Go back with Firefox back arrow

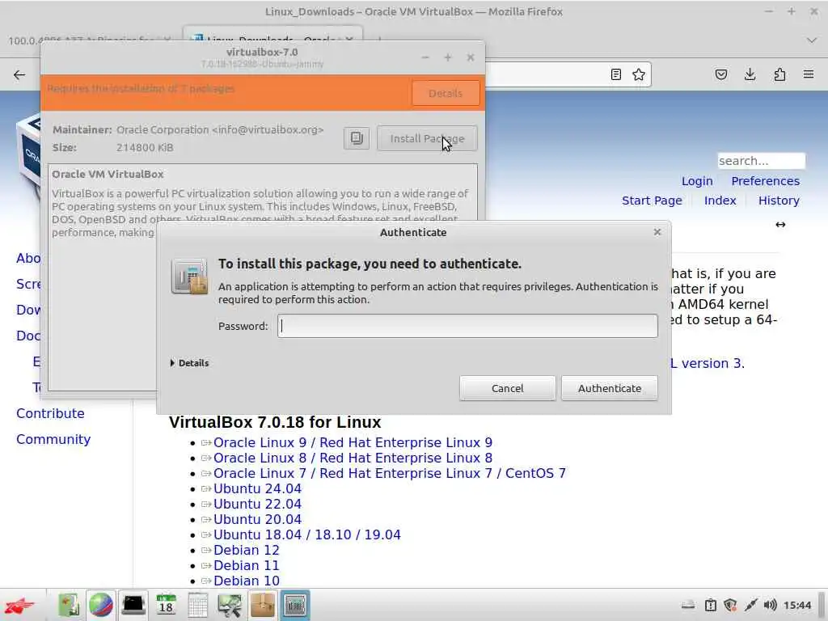(x=19, y=74)
